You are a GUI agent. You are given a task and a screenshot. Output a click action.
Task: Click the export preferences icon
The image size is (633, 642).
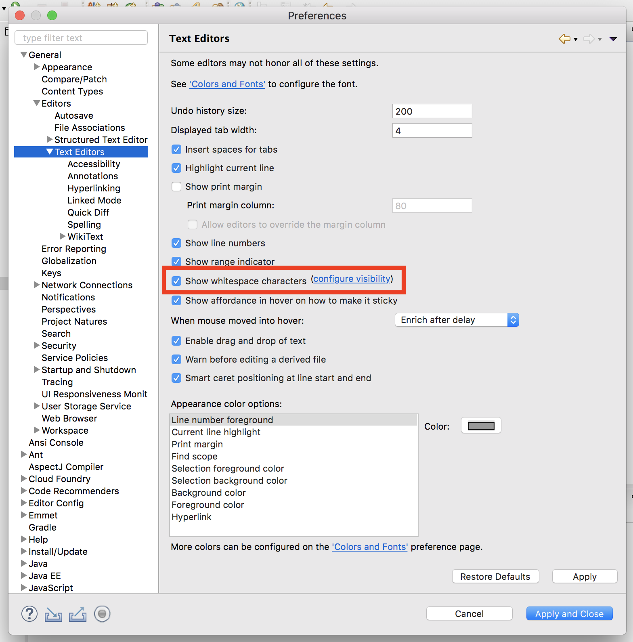coord(78,614)
